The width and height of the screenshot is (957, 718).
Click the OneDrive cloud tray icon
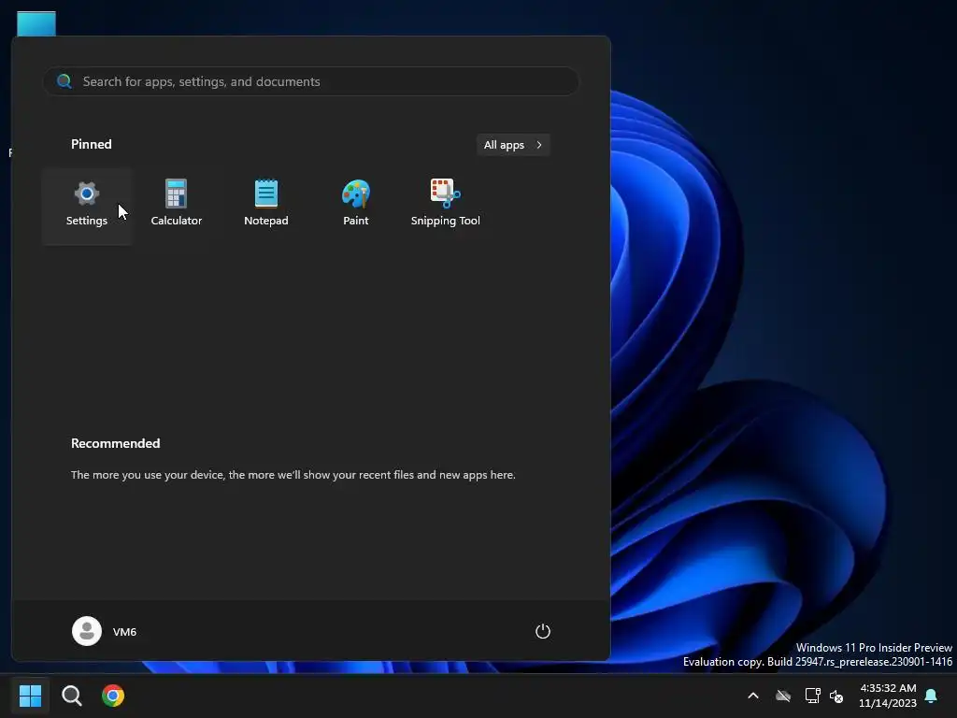pyautogui.click(x=783, y=696)
